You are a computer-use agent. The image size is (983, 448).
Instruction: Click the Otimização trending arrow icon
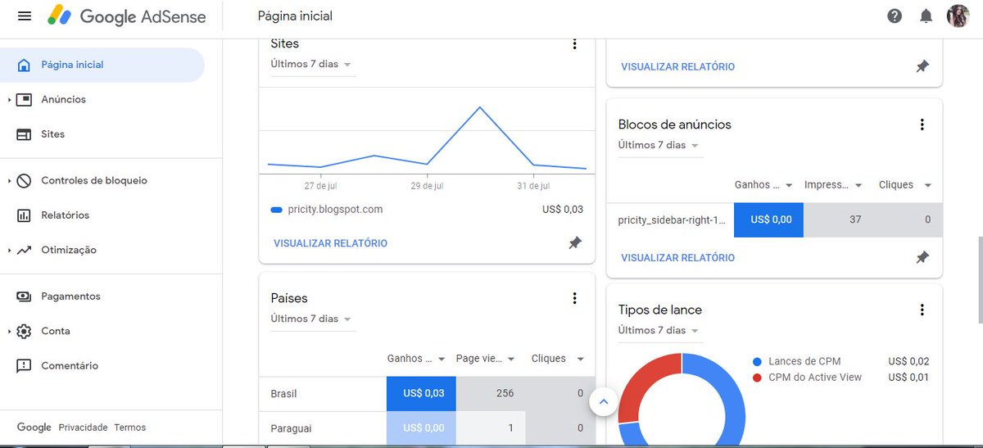[25, 250]
